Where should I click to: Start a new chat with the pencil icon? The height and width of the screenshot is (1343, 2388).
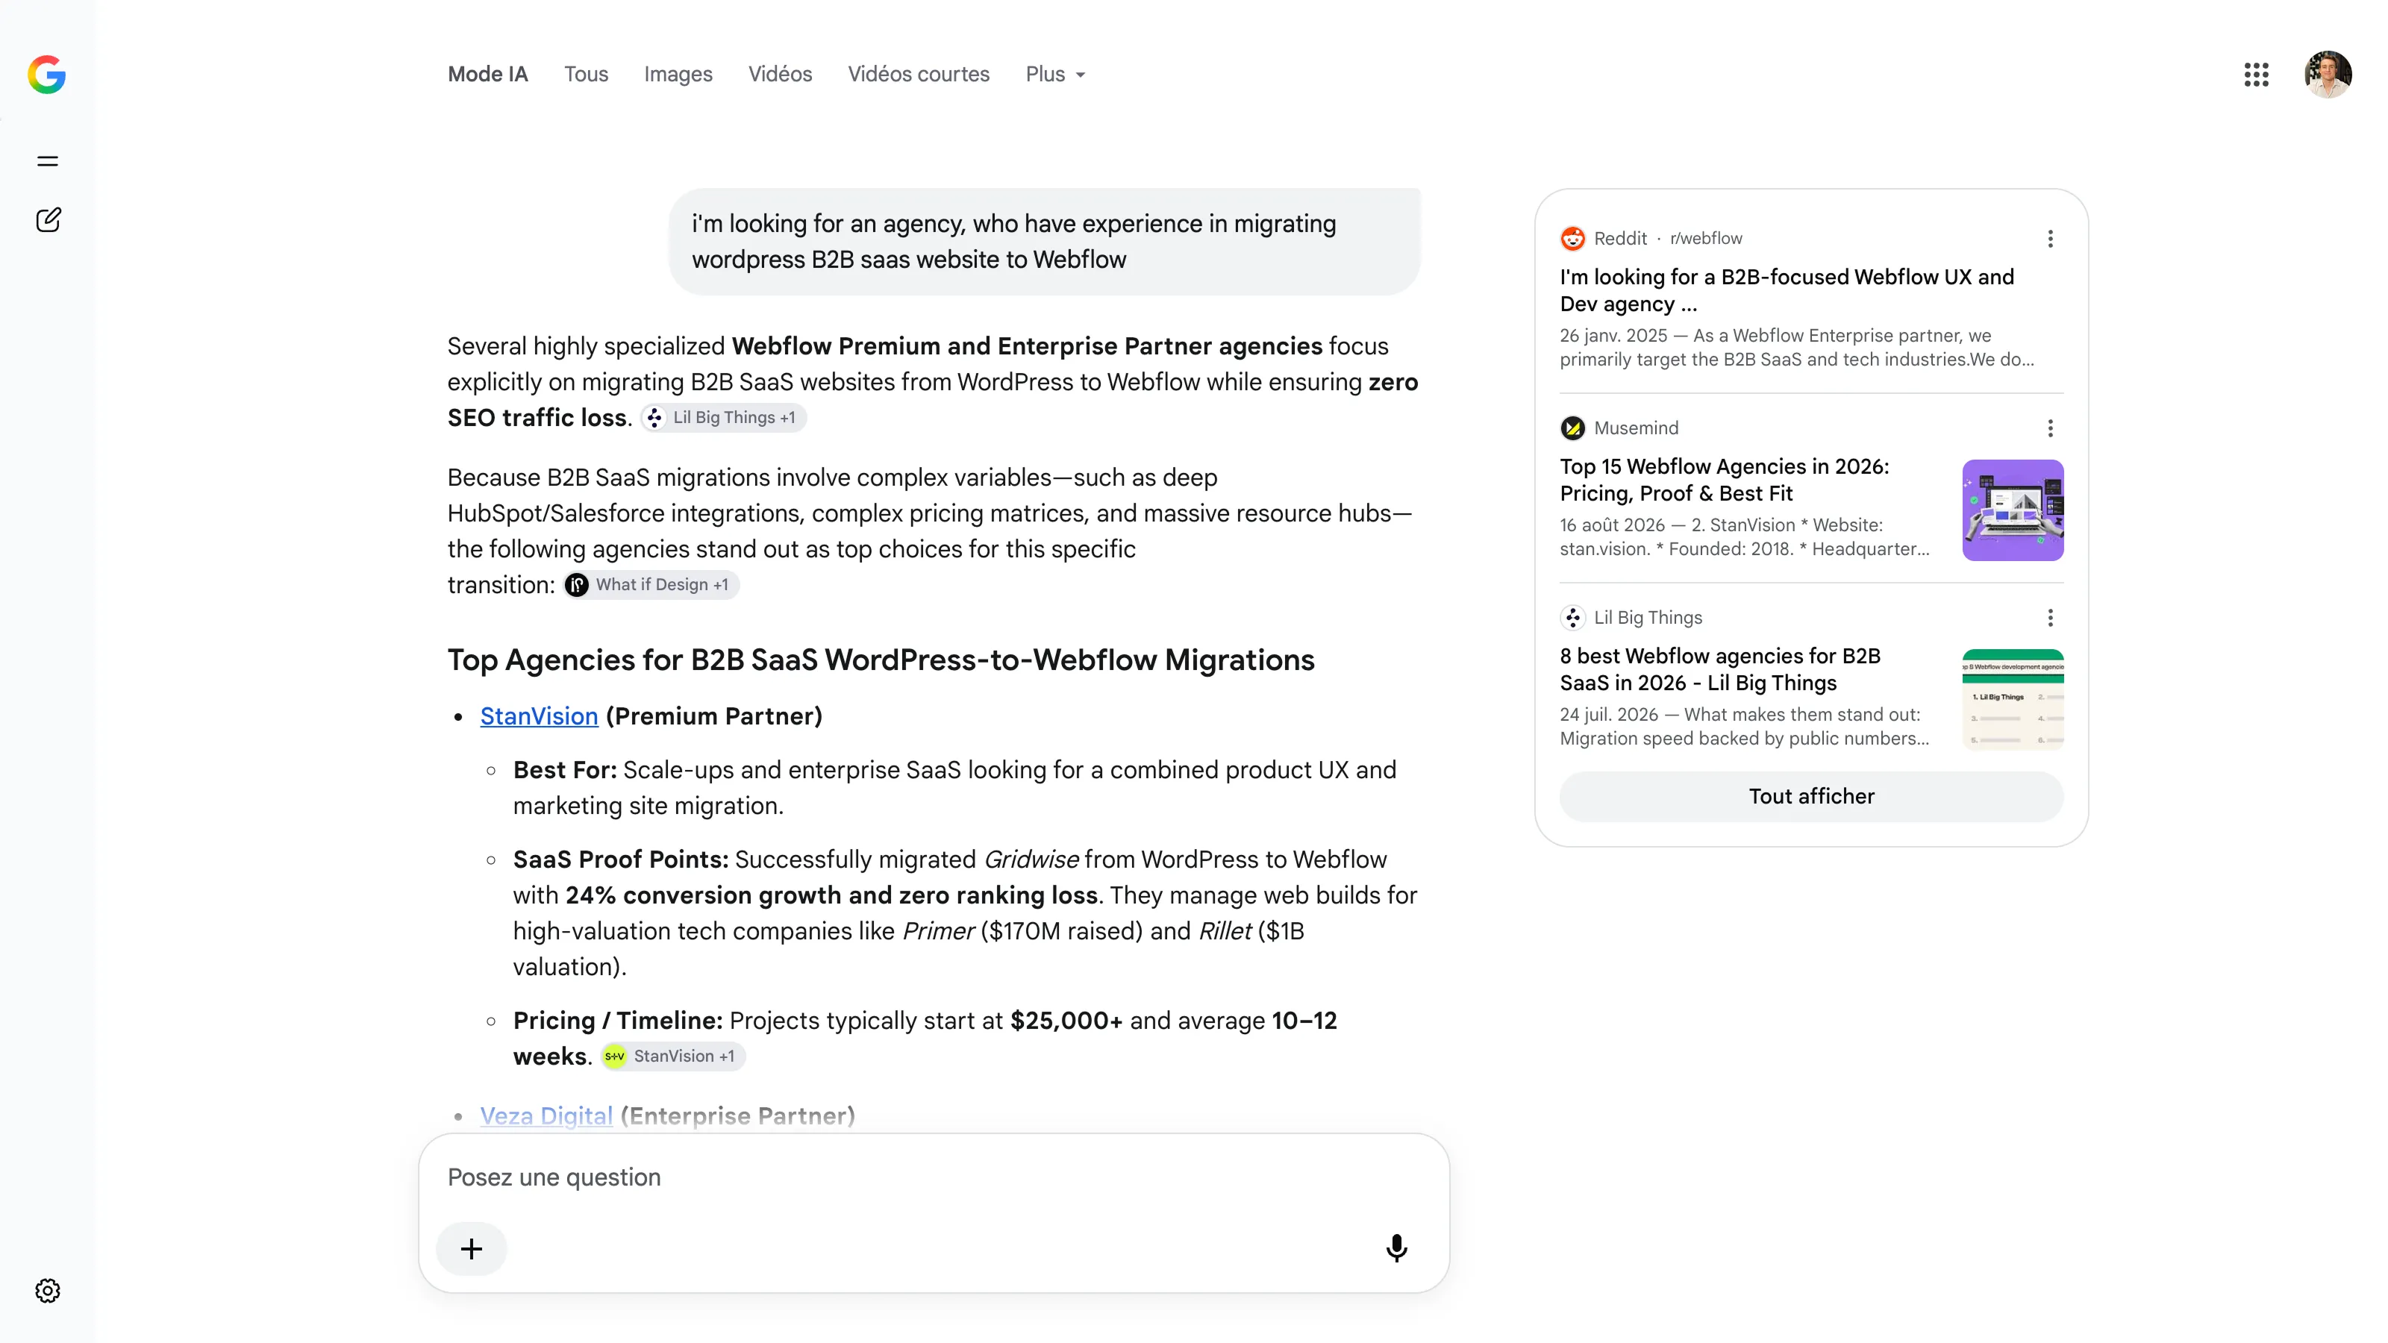[x=47, y=219]
